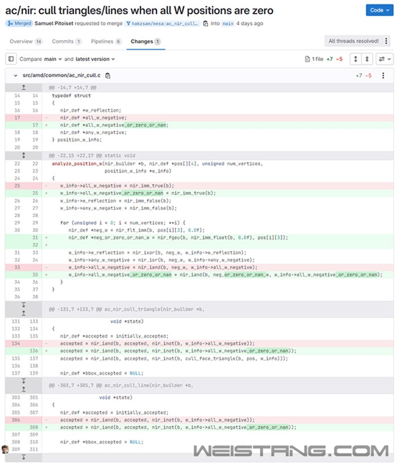Expand lines up at the -131,7 hunk
The width and height of the screenshot is (396, 464).
pyautogui.click(x=24, y=313)
